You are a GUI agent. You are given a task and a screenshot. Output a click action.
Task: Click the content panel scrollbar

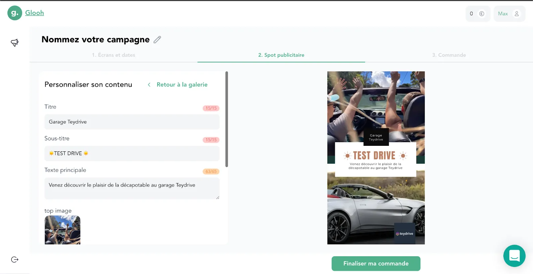coord(227,119)
